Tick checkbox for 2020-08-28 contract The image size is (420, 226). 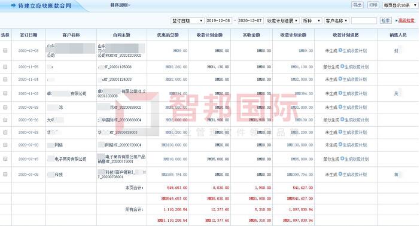(5, 107)
